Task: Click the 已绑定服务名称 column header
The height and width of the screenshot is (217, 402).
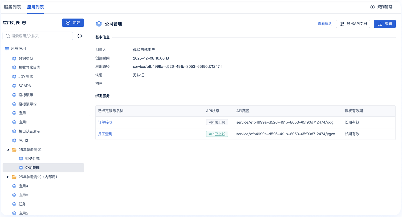Action: coord(111,111)
